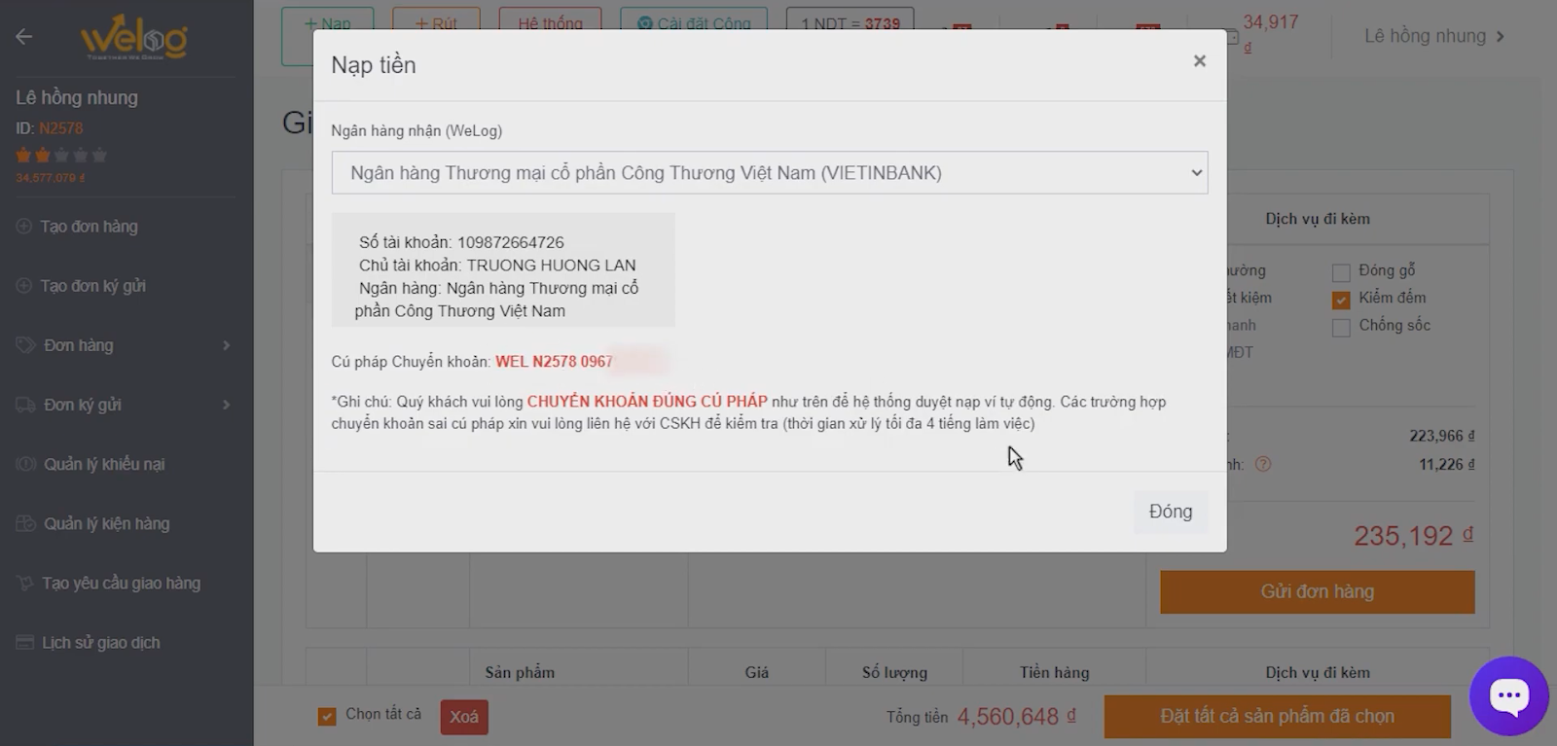The width and height of the screenshot is (1557, 746).
Task: Click the Lịch sử giao dịch card icon
Action: click(x=25, y=643)
